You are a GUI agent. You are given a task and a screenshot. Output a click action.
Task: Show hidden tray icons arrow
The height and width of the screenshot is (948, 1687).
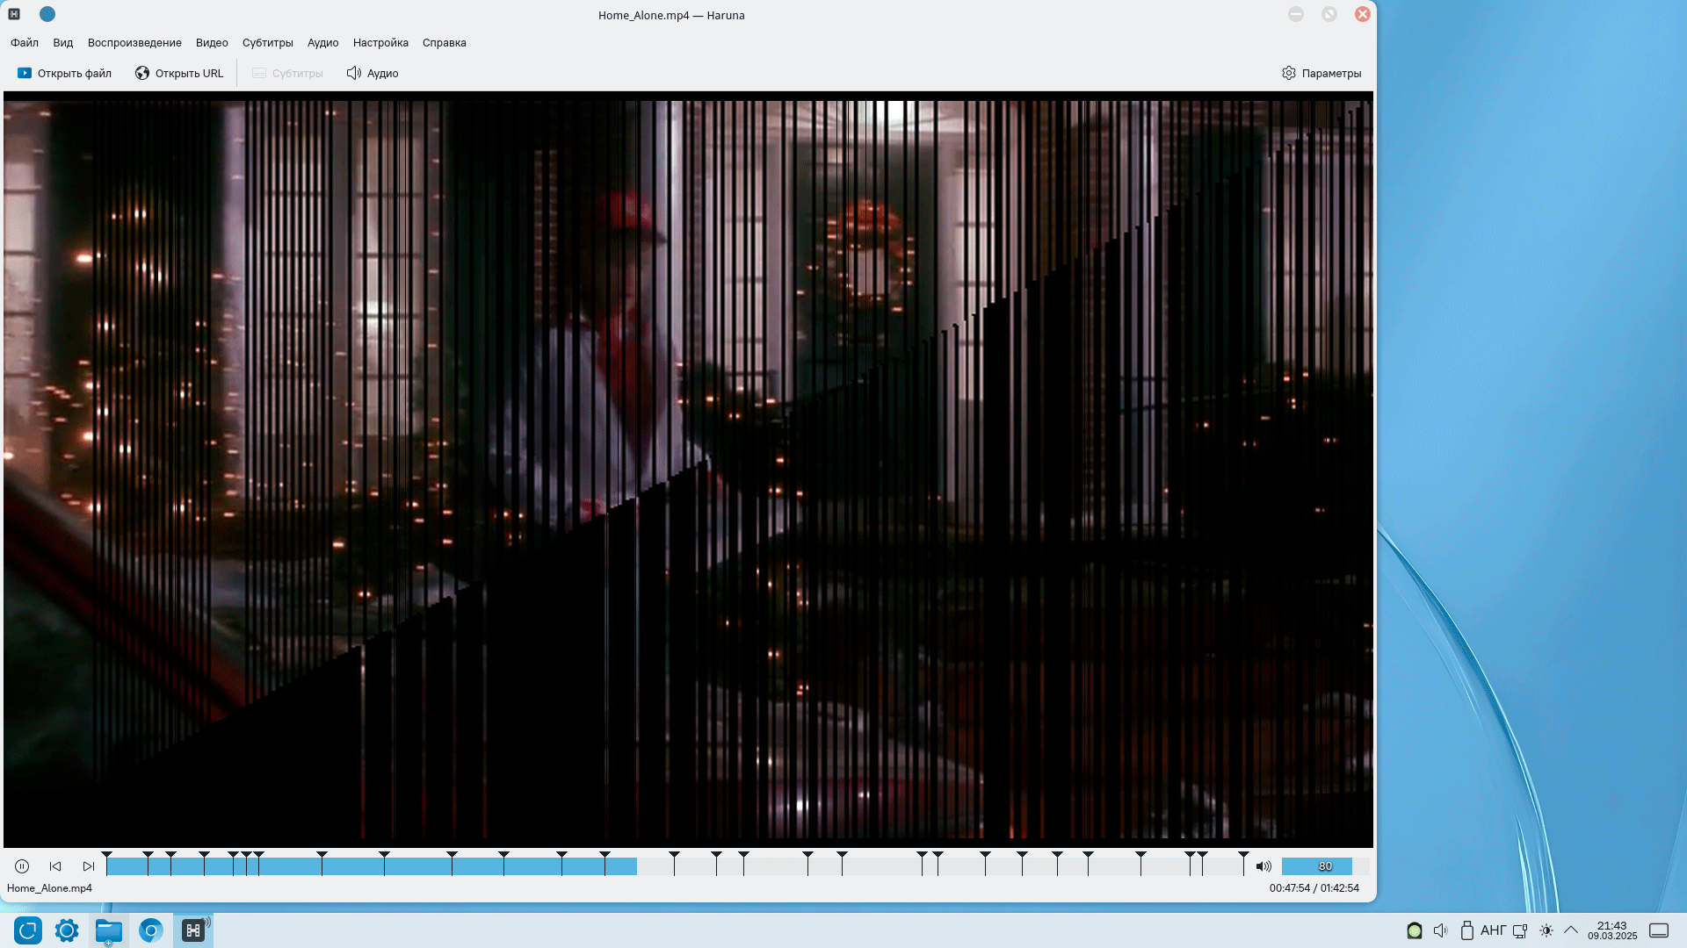tap(1571, 930)
